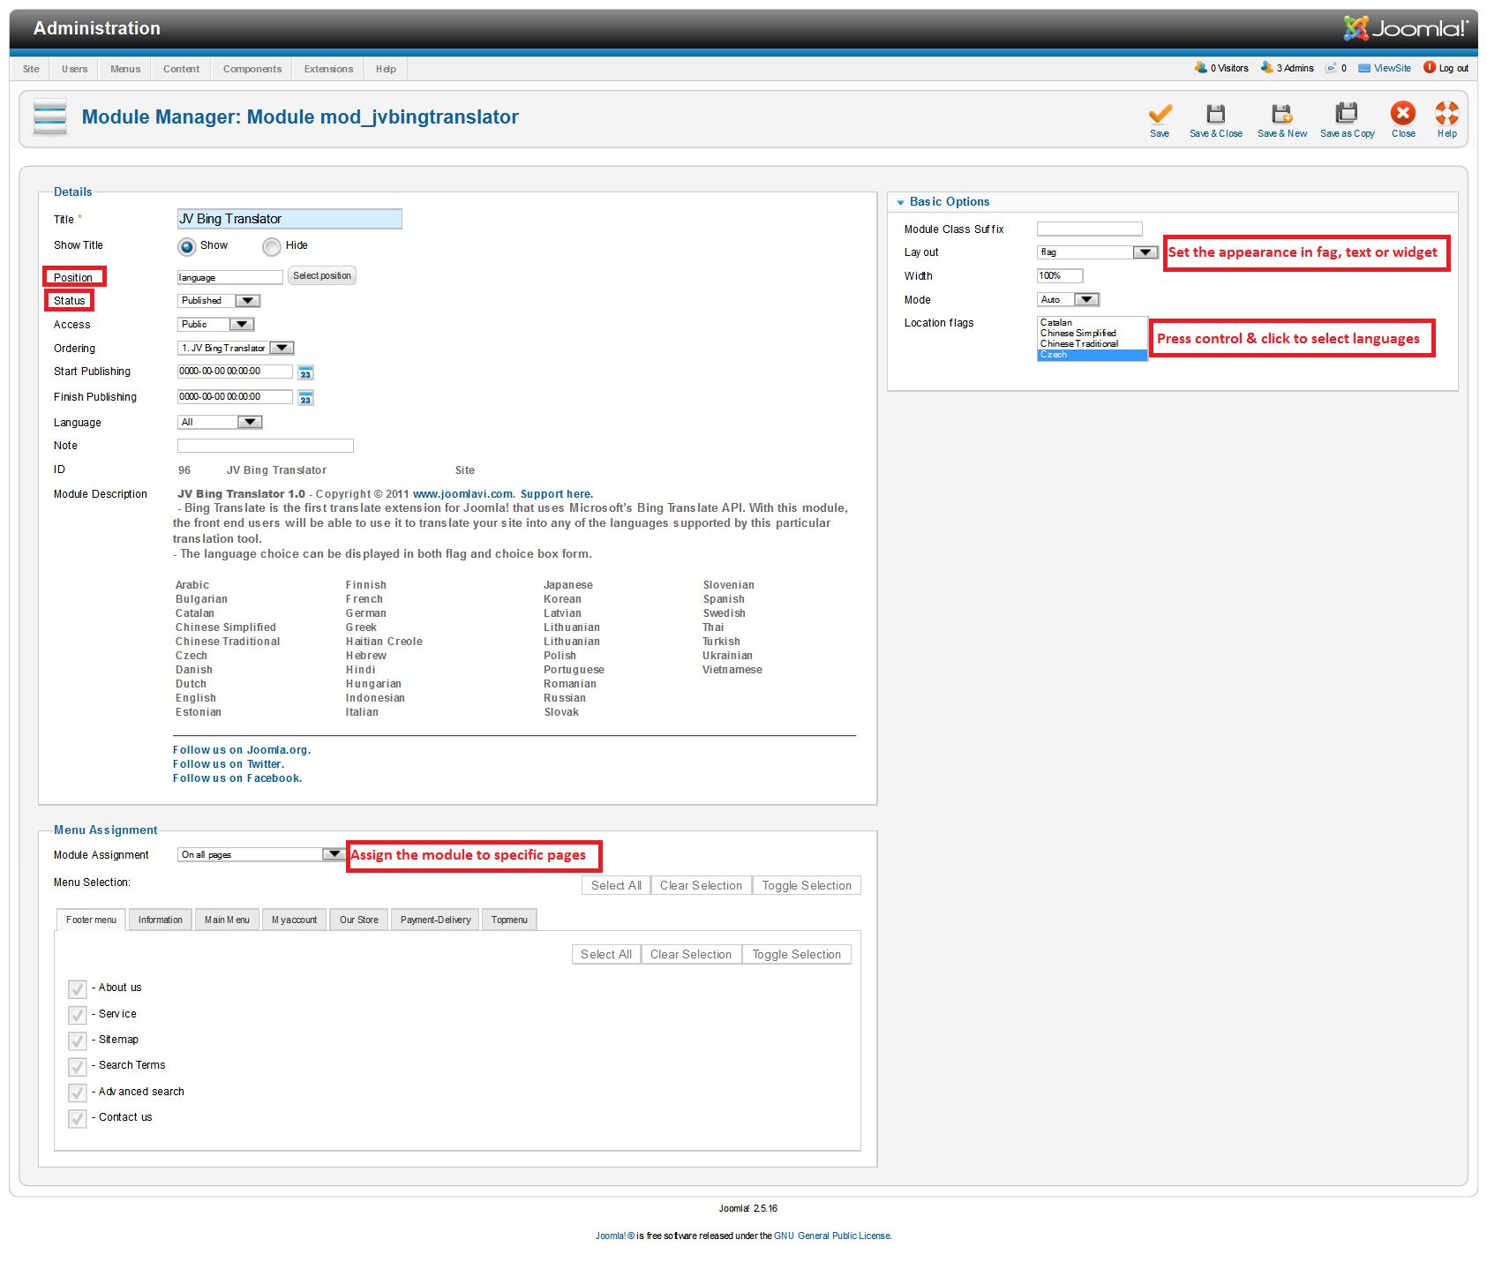Click the Width input field

pyautogui.click(x=1060, y=276)
